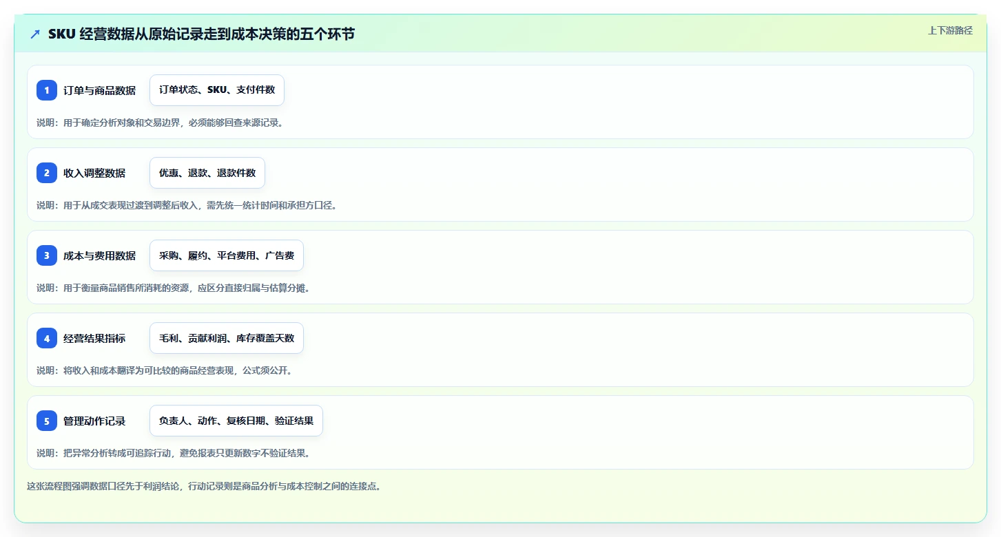
Task: Select the 毛利、贡献利润、库存覆盖天数 tag
Action: coord(227,338)
